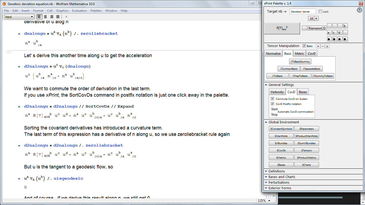Select upper index button b in palette
The image size is (365, 205).
click(x=345, y=26)
